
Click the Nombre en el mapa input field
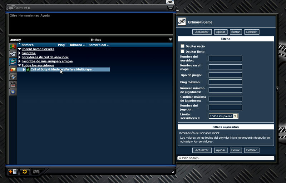click(226, 67)
